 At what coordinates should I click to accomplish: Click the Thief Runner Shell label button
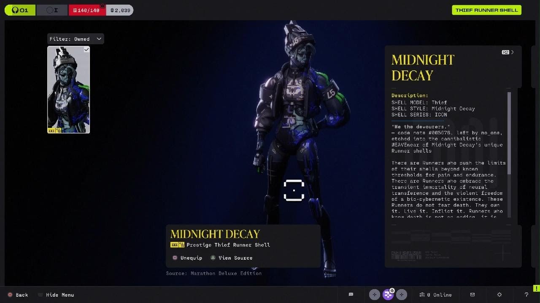pyautogui.click(x=486, y=10)
